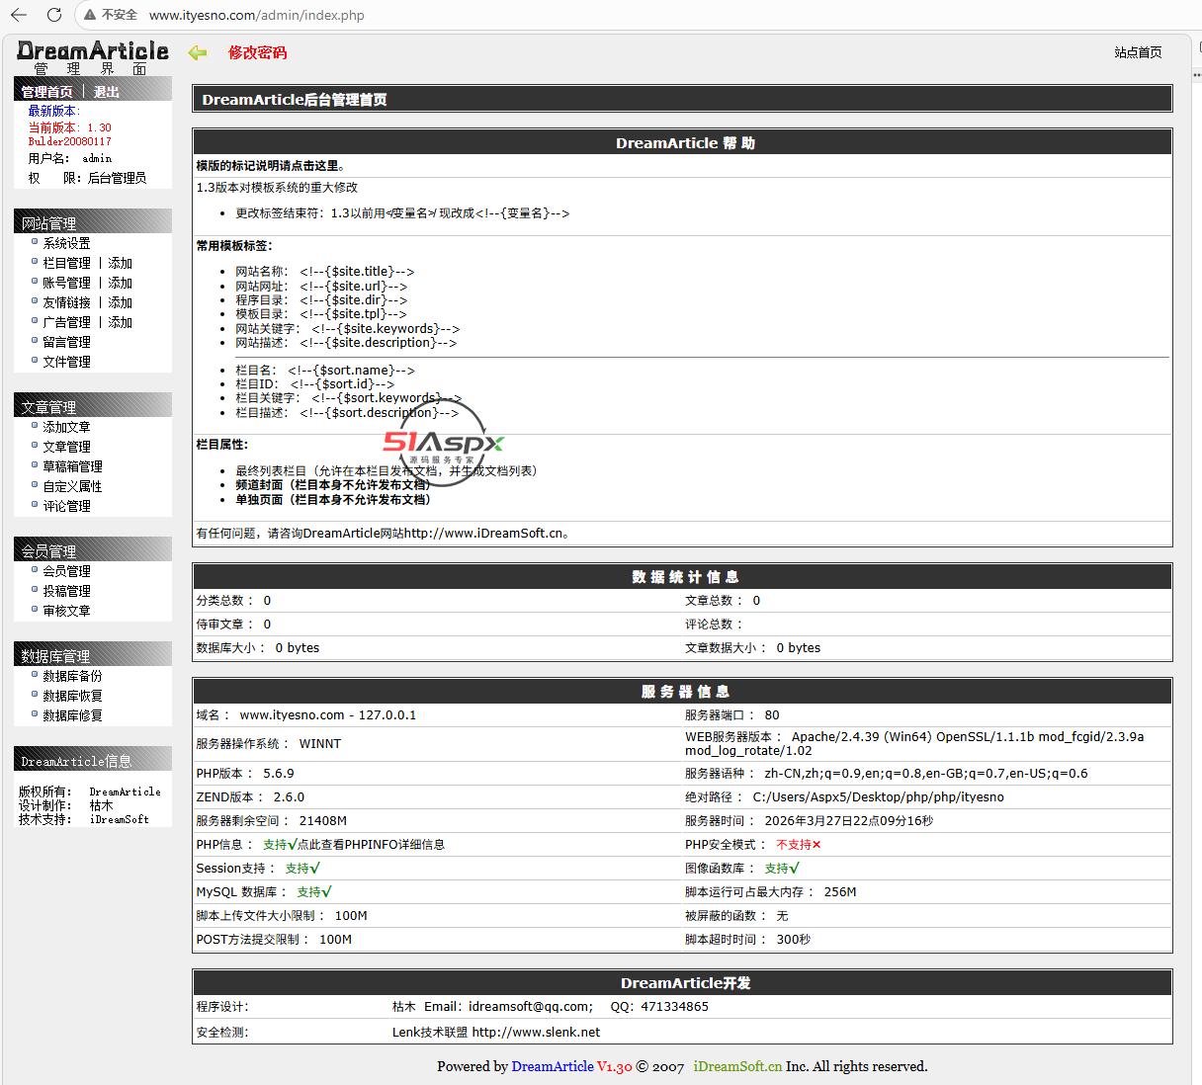
Task: Click server time value 2026年3月27日
Action: pyautogui.click(x=849, y=821)
